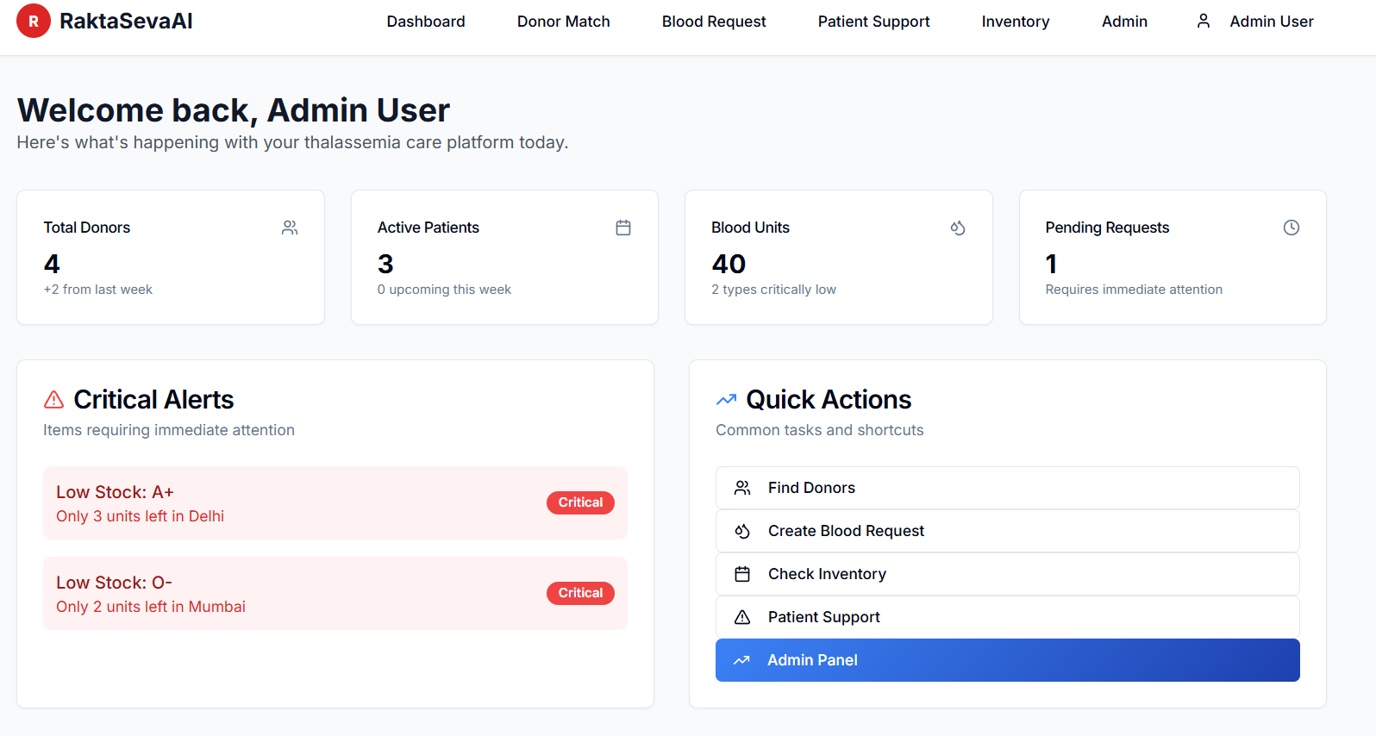
Task: Open Patient Support nav link
Action: (873, 22)
